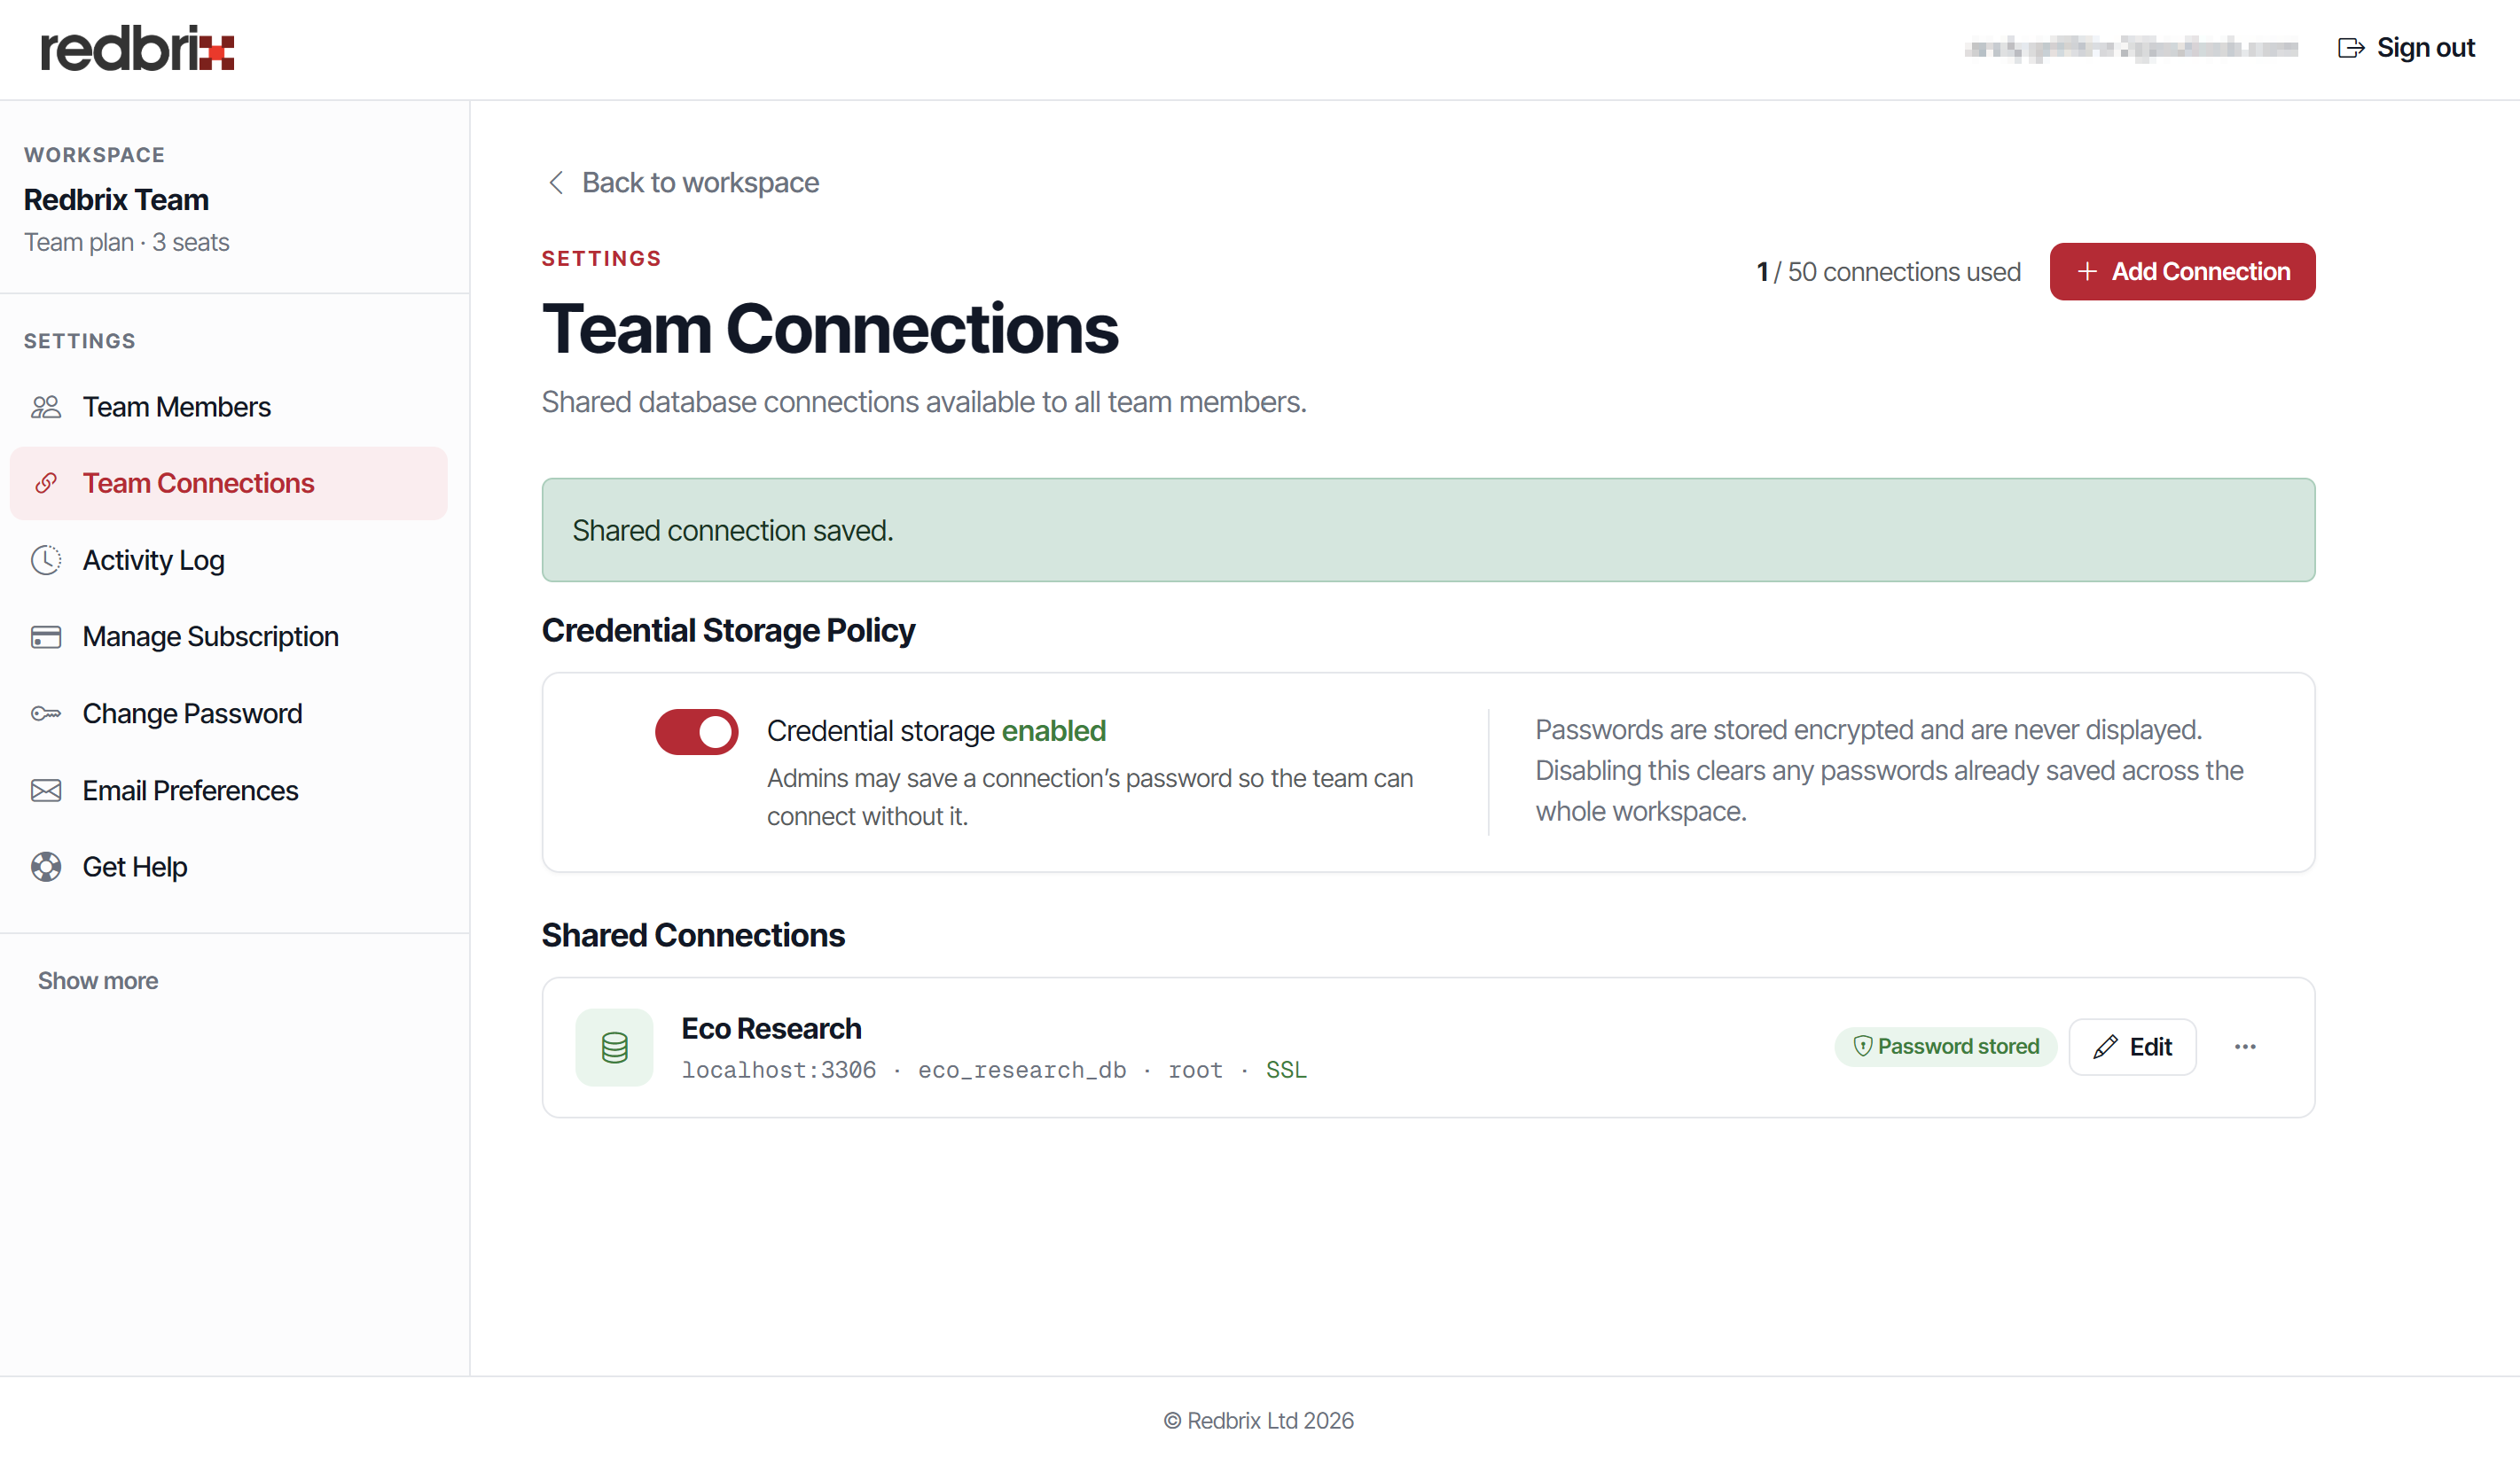The height and width of the screenshot is (1457, 2520).
Task: Click eco_research_db database name
Action: click(x=1022, y=1071)
